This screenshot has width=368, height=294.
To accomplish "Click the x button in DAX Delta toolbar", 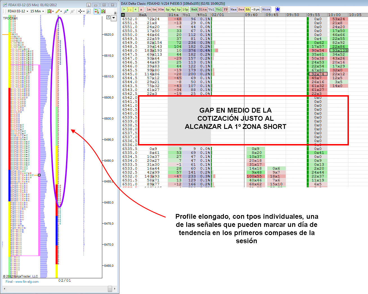I will [x=141, y=10].
